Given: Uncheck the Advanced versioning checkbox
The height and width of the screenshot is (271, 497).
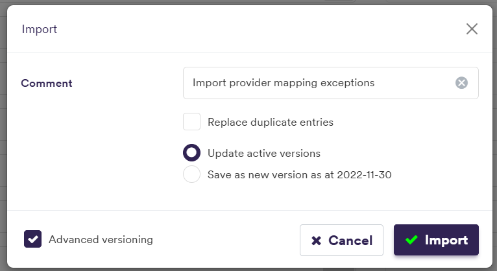Looking at the screenshot, I should pos(33,239).
